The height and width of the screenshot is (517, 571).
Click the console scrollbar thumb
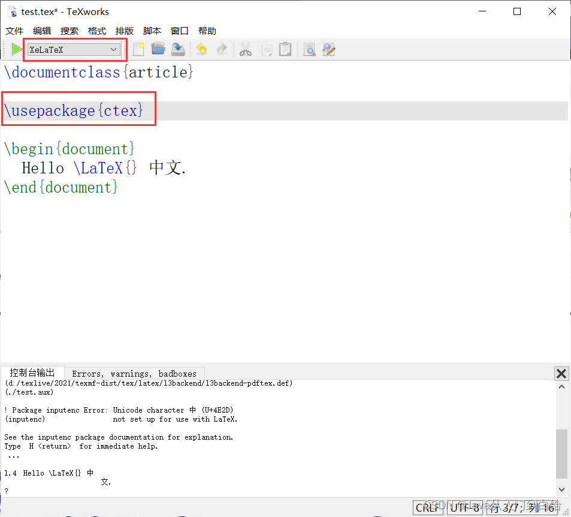pyautogui.click(x=561, y=453)
